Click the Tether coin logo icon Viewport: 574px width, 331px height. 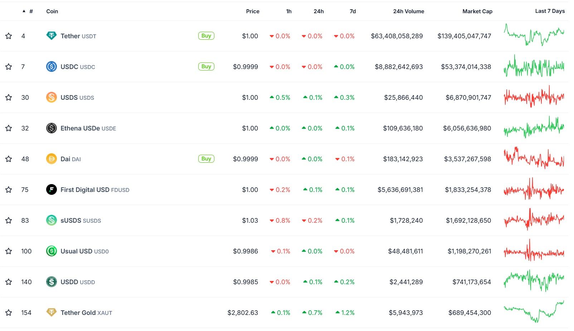pos(52,36)
